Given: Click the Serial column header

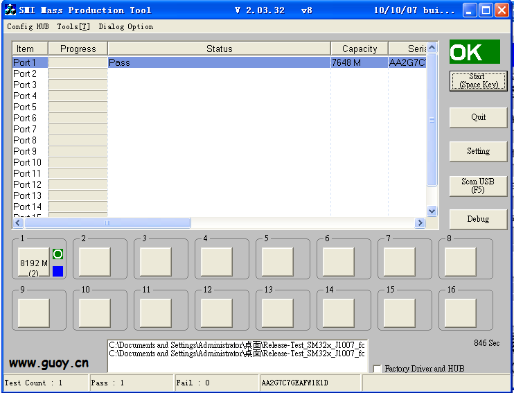Looking at the screenshot, I should pos(407,49).
